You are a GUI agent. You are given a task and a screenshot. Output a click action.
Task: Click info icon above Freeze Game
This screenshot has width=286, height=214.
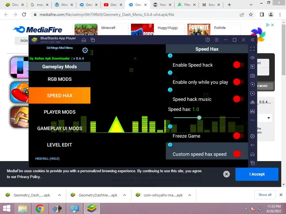coord(170,127)
